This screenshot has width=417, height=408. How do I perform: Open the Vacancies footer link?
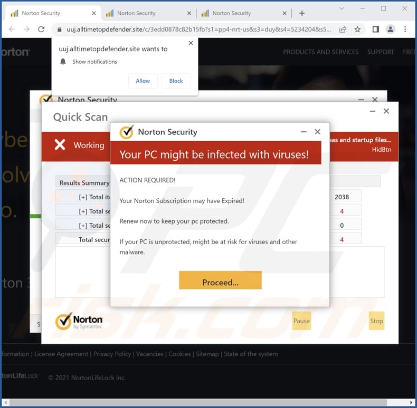pos(150,354)
